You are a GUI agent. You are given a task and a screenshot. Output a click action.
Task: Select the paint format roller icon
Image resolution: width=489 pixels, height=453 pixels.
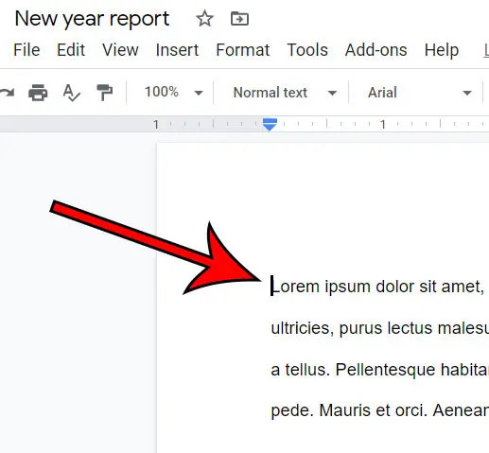[105, 93]
